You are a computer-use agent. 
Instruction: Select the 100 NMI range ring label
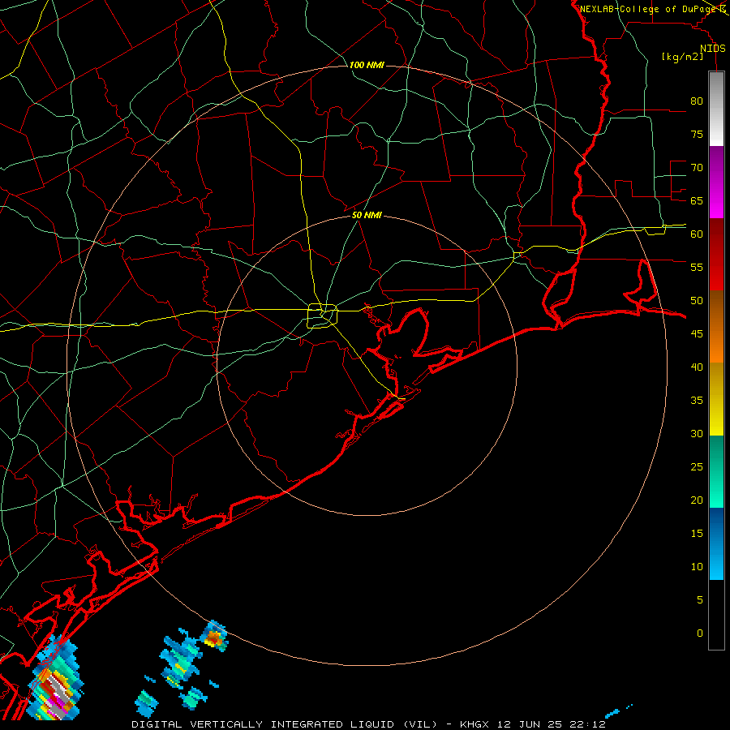[367, 65]
